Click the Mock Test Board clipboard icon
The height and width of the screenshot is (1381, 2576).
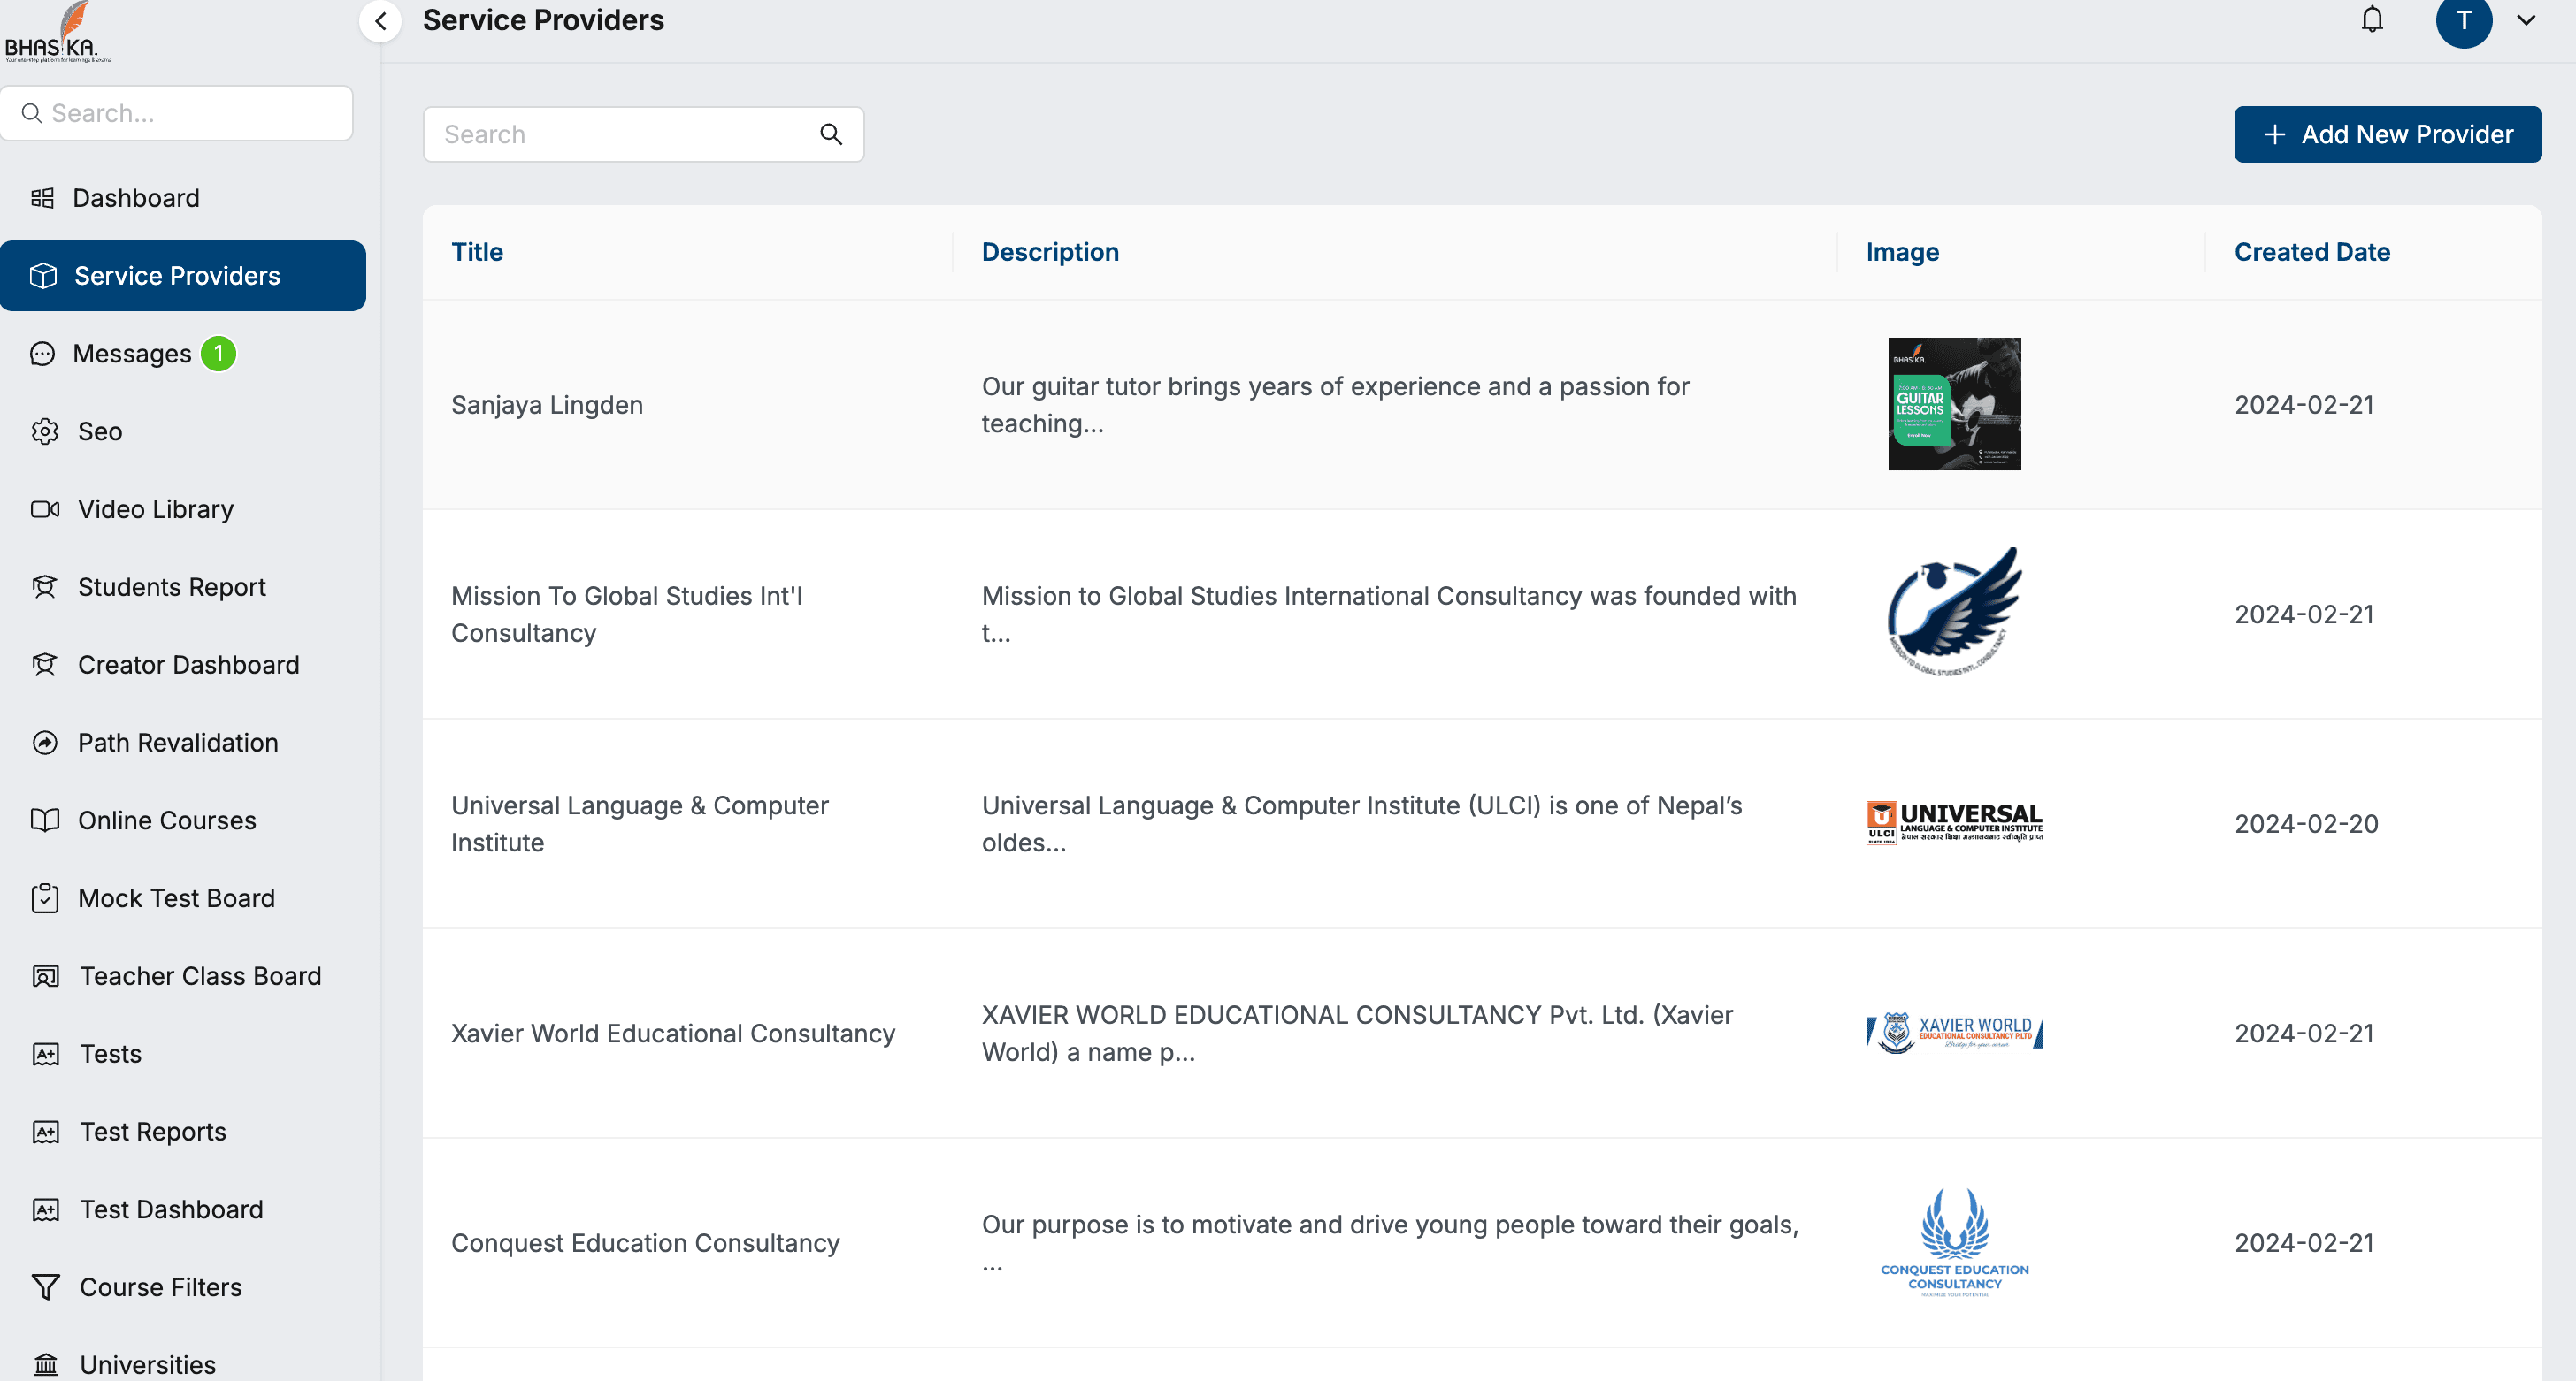[45, 898]
